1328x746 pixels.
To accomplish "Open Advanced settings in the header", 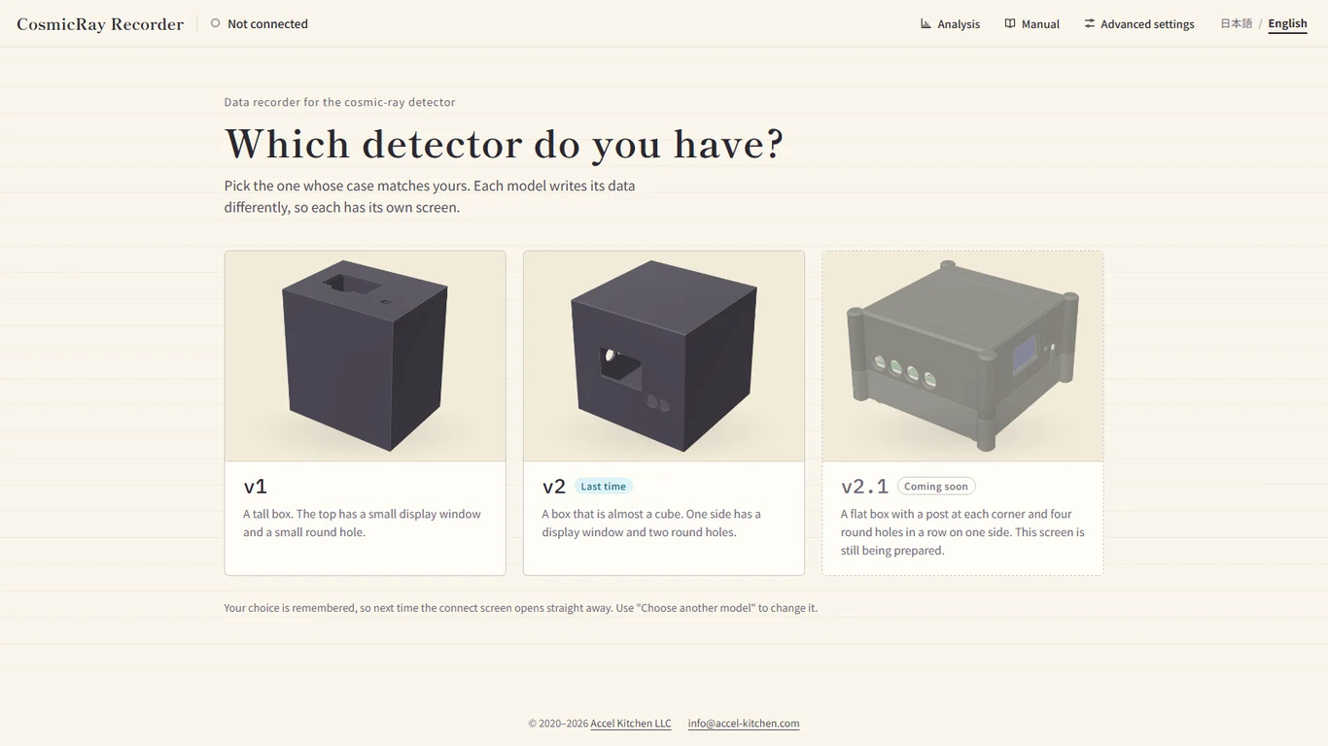I will point(1138,23).
